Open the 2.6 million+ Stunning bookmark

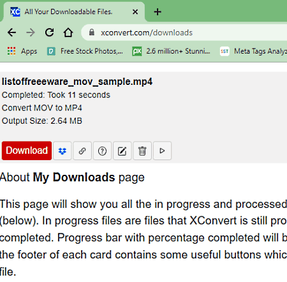pos(171,51)
